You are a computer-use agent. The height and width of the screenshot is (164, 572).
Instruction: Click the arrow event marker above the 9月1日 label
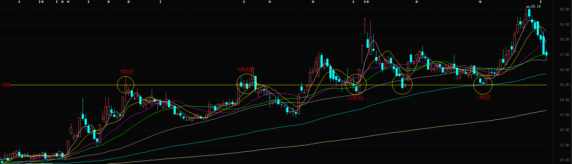pos(244,2)
